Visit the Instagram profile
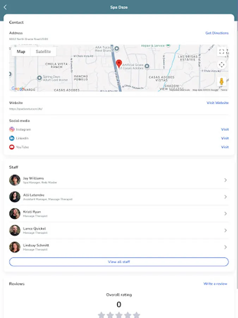Screen dimensions: 238x318 coord(225,129)
